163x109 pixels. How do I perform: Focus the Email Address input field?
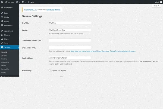click(x=70, y=58)
